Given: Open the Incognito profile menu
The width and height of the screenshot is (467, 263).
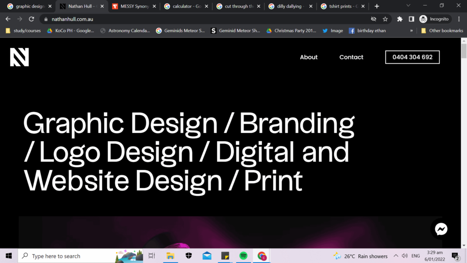Looking at the screenshot, I should pyautogui.click(x=435, y=19).
